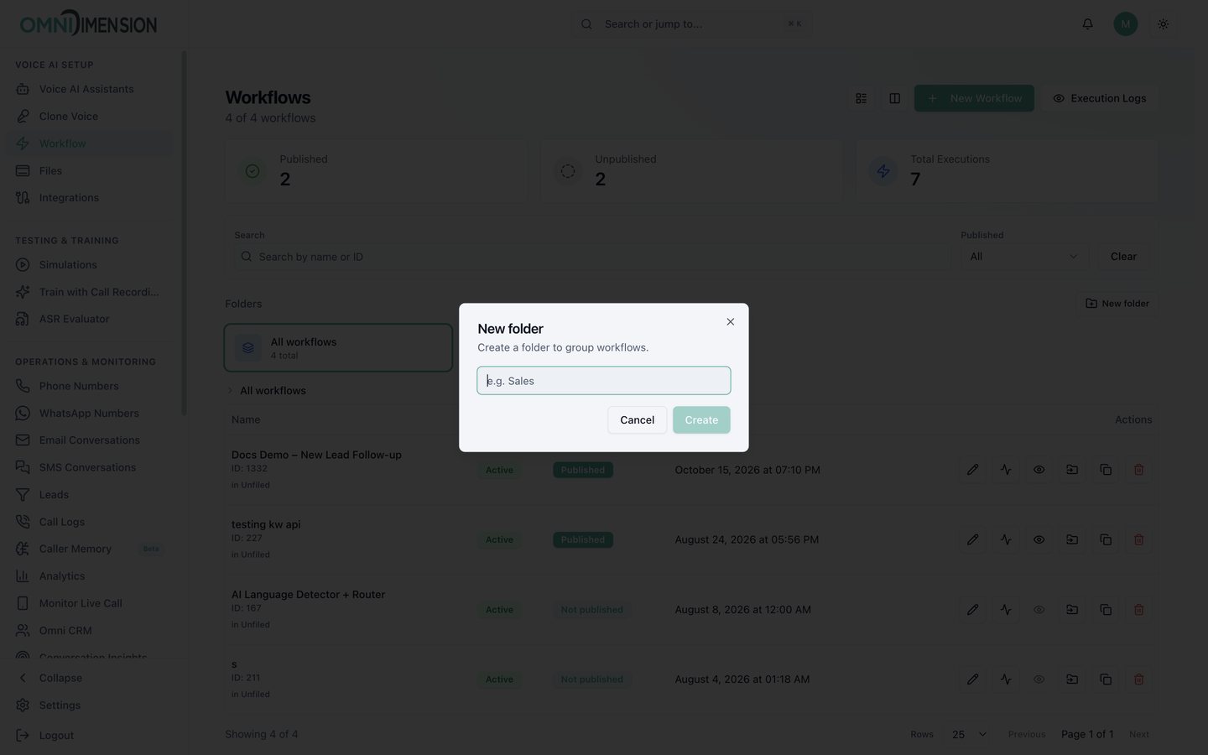Toggle the light/dark theme icon
1208x755 pixels.
coord(1163,24)
